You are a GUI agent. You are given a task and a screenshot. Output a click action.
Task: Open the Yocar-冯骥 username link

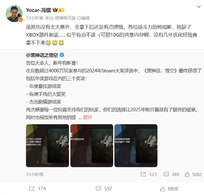point(38,10)
